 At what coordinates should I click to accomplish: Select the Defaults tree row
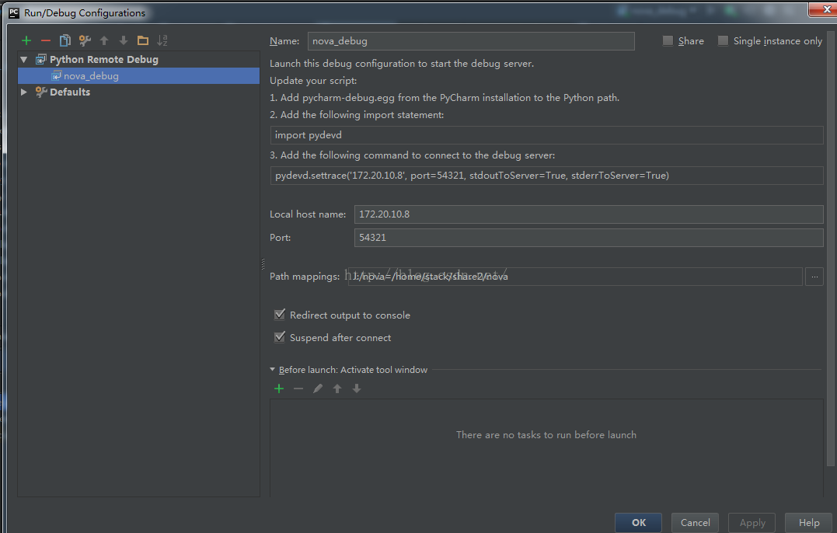[139, 92]
